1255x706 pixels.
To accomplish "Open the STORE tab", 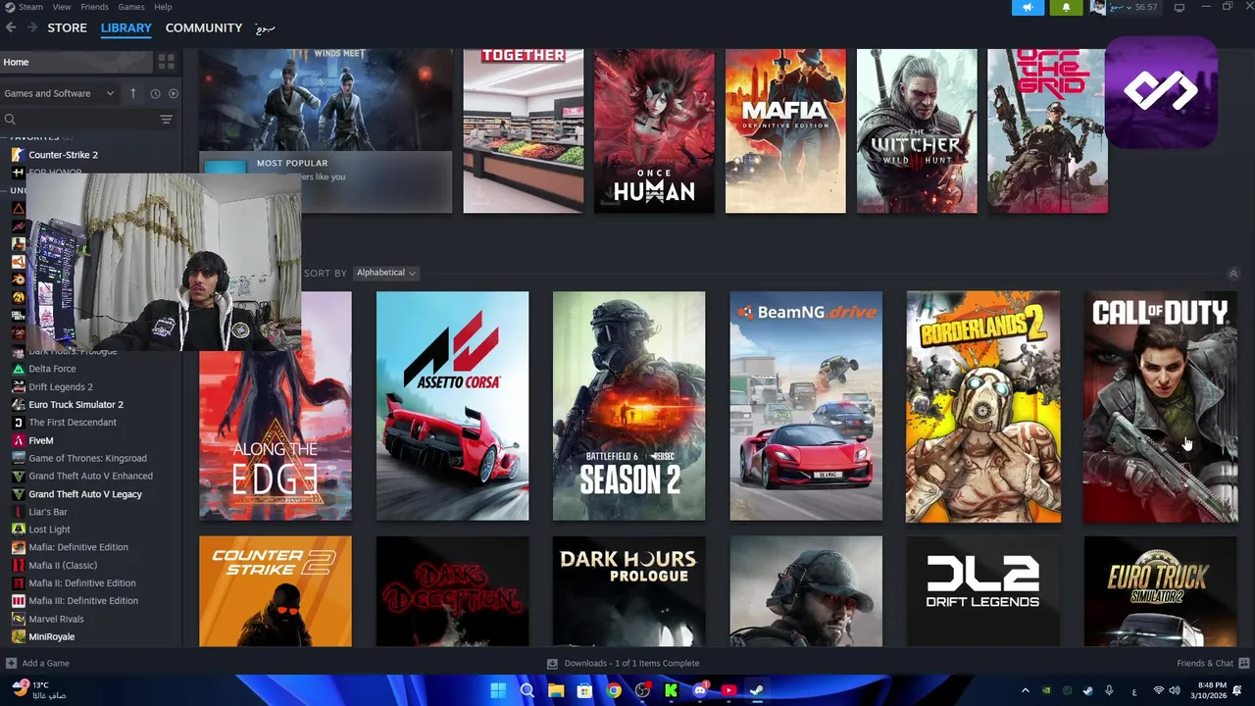I will pyautogui.click(x=68, y=27).
